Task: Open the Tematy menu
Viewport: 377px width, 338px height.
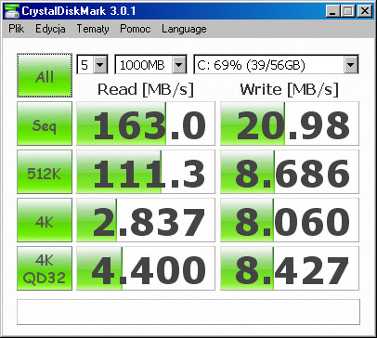Action: pos(93,29)
